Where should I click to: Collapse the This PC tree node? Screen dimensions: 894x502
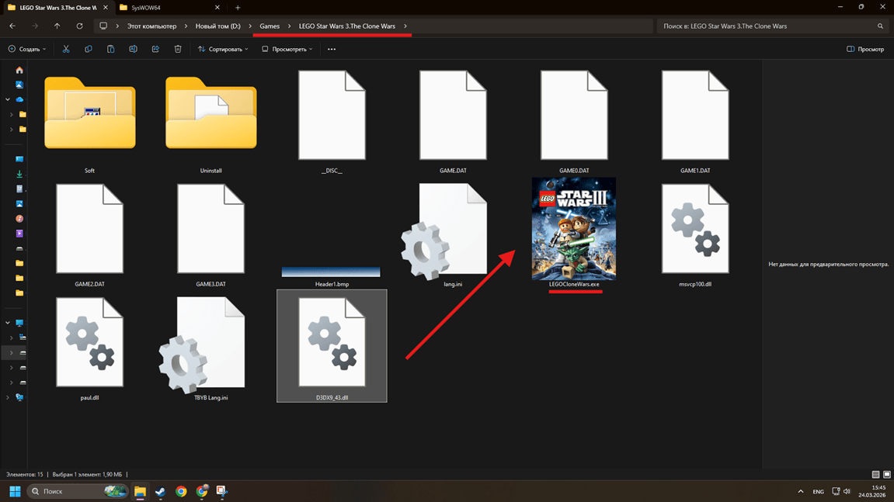click(8, 323)
